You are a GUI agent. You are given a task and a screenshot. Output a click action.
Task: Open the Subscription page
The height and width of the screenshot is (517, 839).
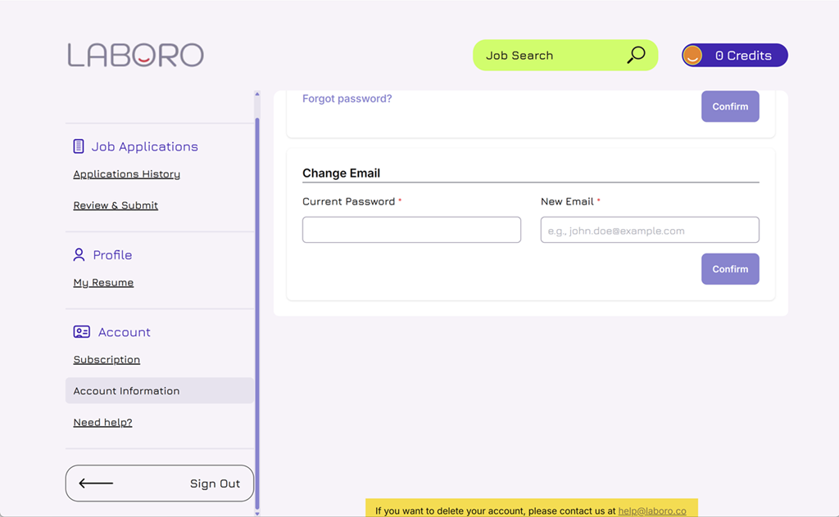point(107,360)
